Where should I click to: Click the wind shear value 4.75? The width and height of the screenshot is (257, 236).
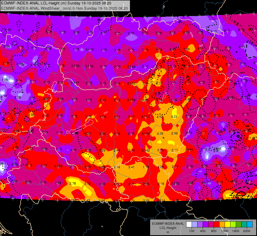point(74,116)
